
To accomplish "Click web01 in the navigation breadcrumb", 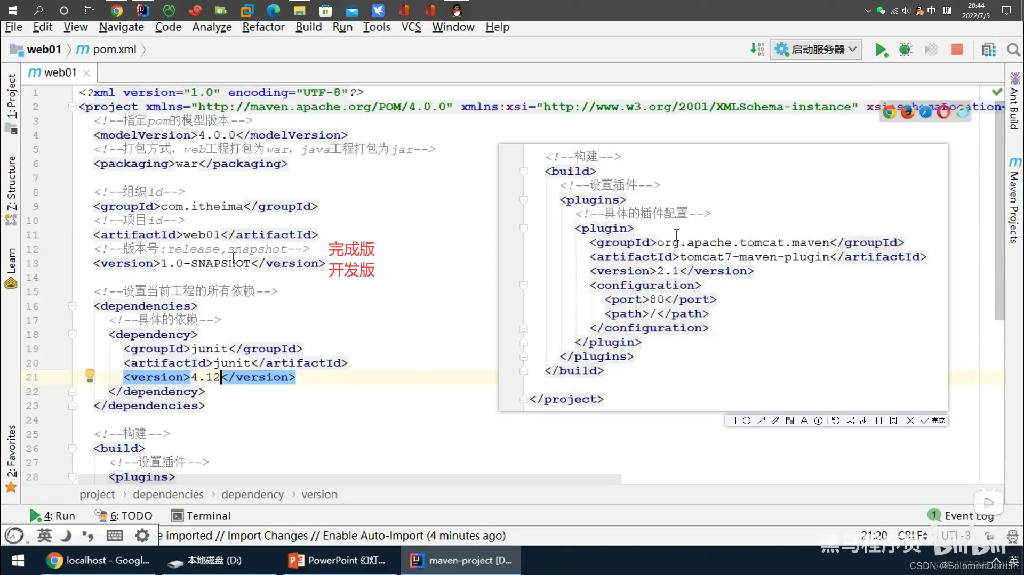I will point(36,50).
